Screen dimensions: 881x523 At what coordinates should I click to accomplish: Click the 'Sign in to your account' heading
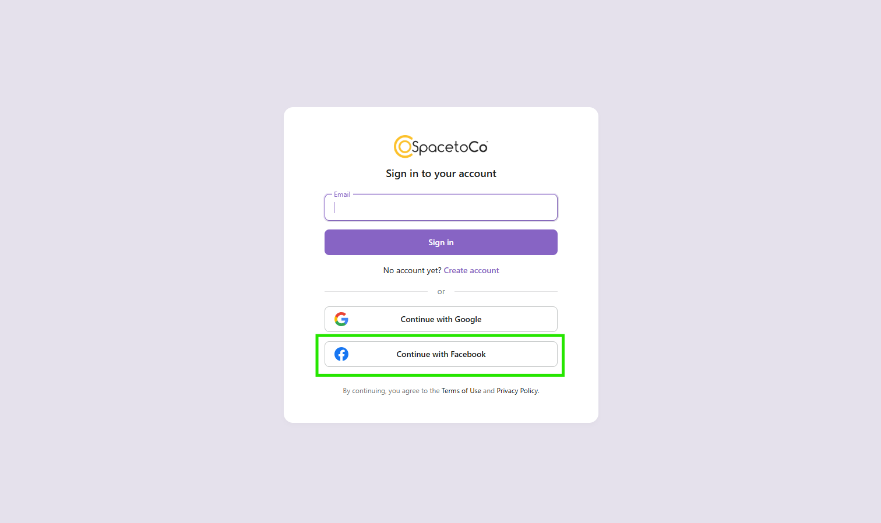[440, 173]
